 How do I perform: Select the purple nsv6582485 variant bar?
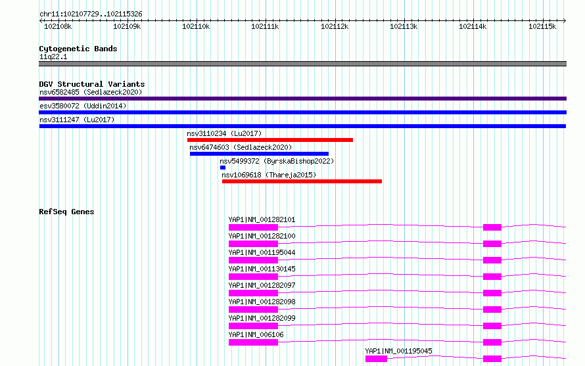[302, 99]
